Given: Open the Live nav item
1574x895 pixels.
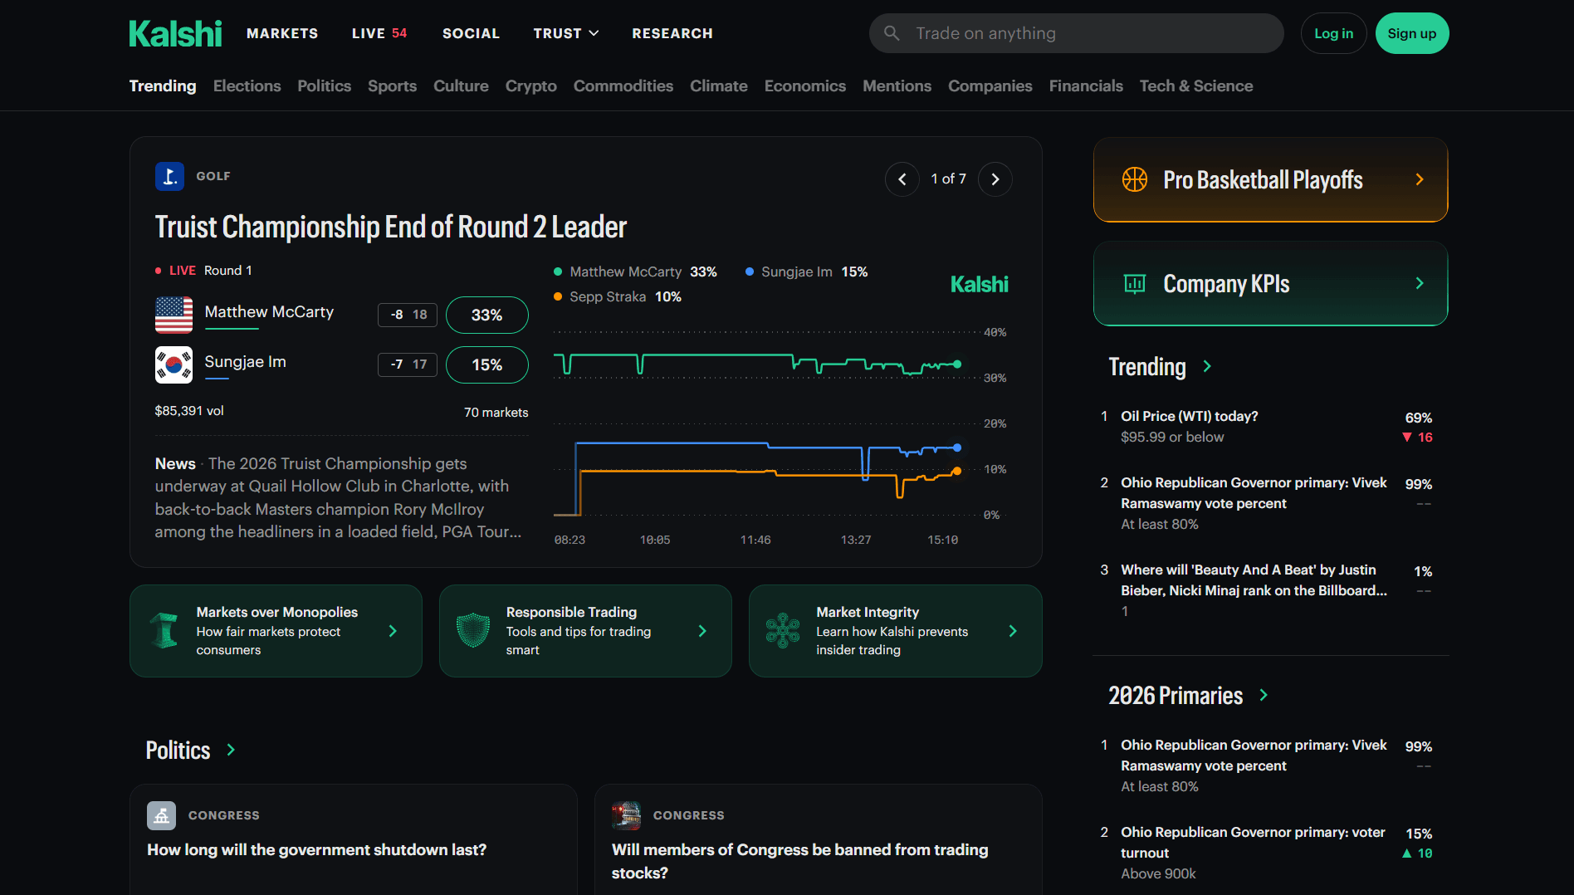Looking at the screenshot, I should click(x=379, y=33).
